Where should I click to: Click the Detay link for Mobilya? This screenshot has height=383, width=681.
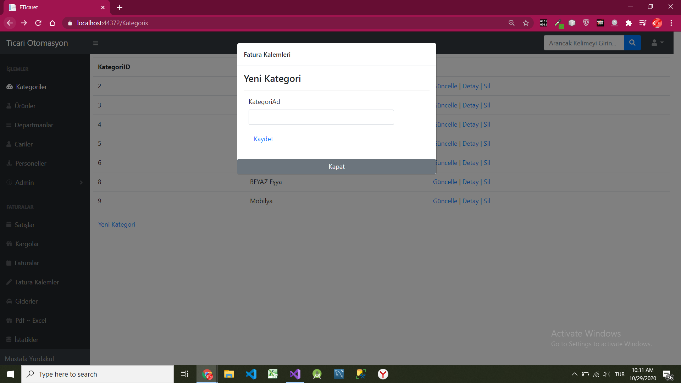pos(470,201)
